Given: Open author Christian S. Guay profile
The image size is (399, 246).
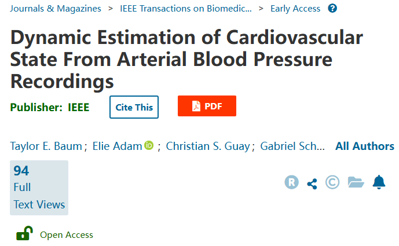Looking at the screenshot, I should tap(208, 146).
